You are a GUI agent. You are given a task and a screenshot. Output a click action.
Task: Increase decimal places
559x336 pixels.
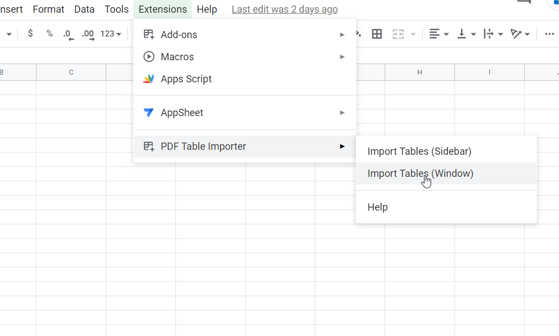[87, 34]
